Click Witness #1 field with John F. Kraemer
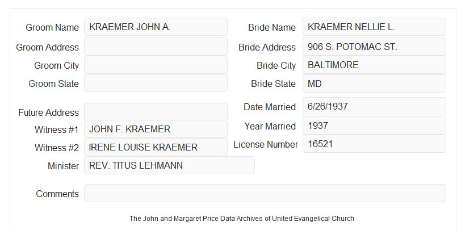457x230 pixels. click(156, 129)
